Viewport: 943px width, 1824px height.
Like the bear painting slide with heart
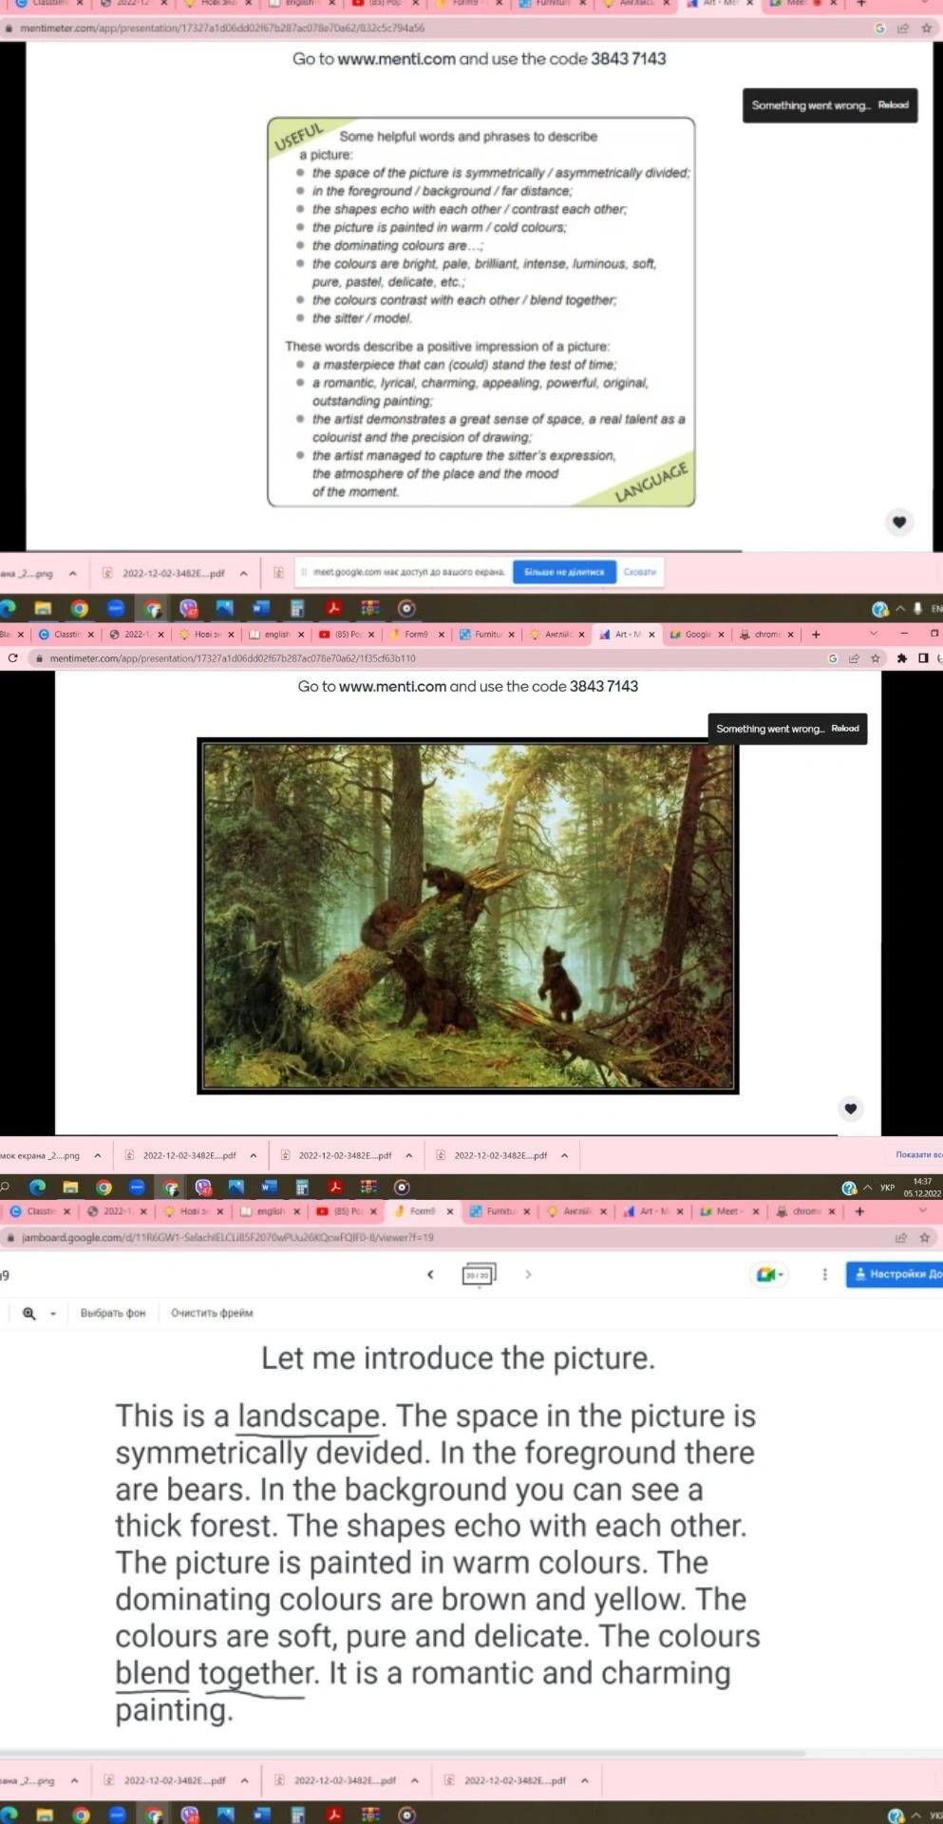pos(851,1108)
